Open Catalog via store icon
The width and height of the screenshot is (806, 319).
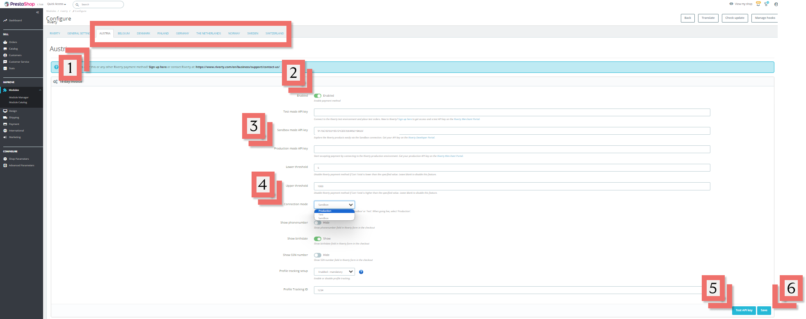coord(5,49)
